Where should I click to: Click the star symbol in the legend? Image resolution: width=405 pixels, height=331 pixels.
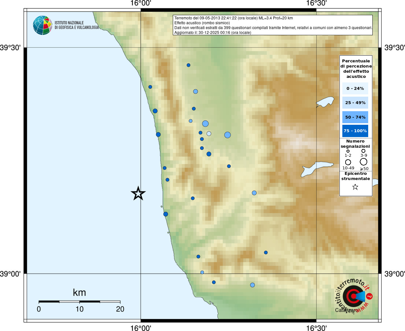355,187
